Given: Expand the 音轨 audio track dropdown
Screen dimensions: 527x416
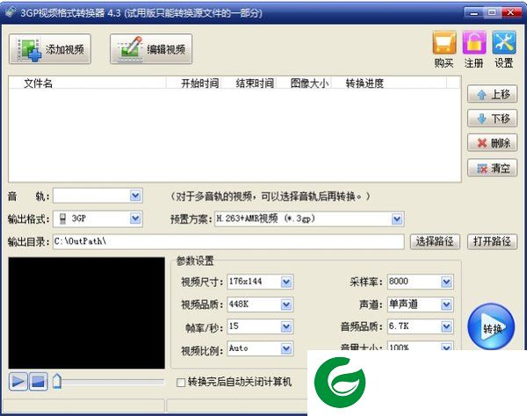Looking at the screenshot, I should 135,196.
